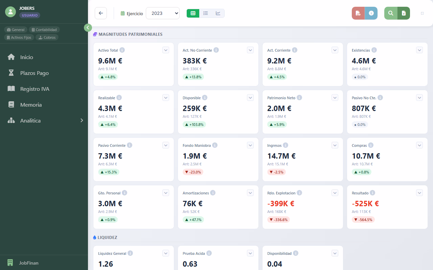
Task: Switch to list view mode
Action: point(205,13)
